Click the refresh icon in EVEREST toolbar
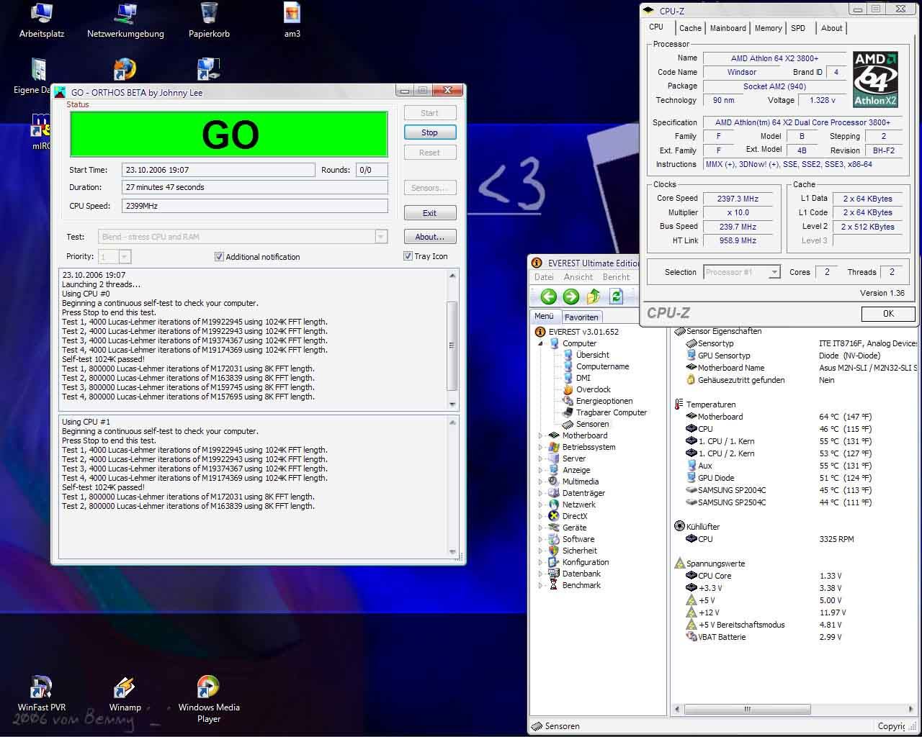The width and height of the screenshot is (922, 737). (x=616, y=297)
